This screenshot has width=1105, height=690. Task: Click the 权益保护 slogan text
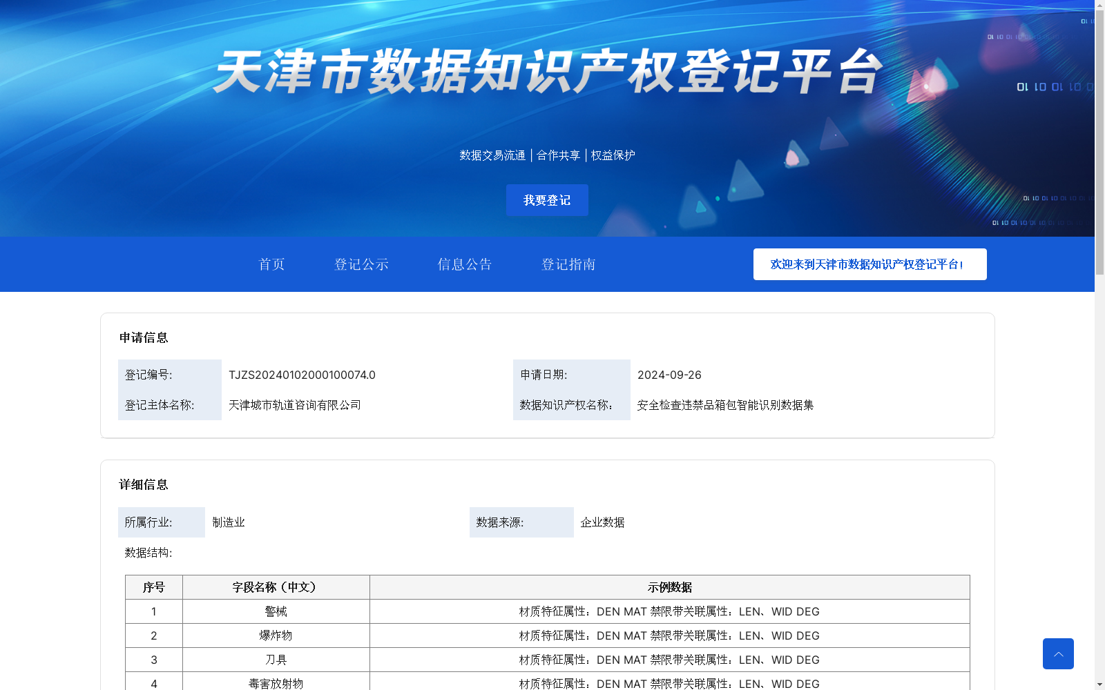613,155
